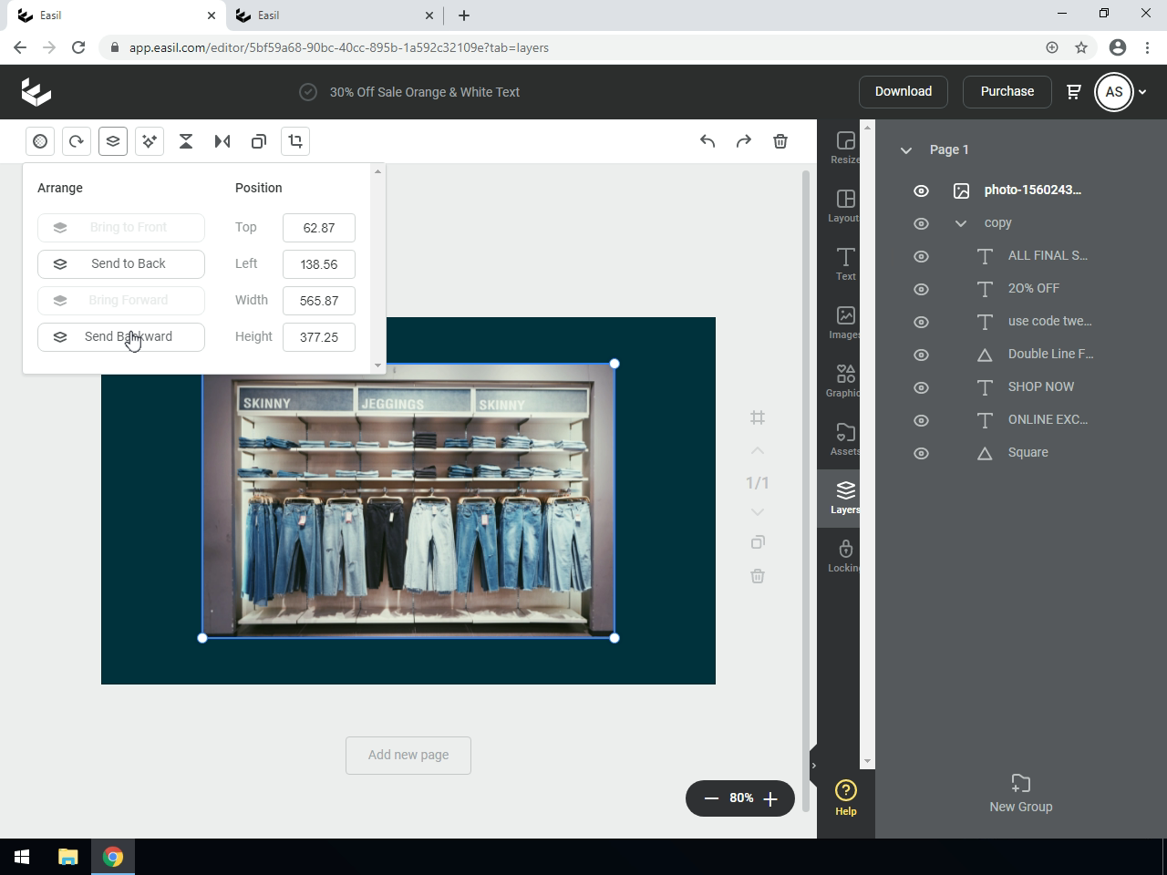Open account dropdown next to AS avatar

(x=1142, y=92)
